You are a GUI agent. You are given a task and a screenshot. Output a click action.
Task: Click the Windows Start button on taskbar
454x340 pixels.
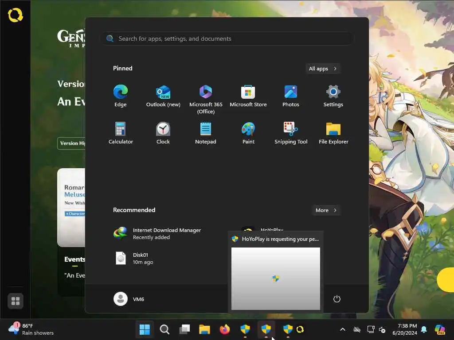145,329
